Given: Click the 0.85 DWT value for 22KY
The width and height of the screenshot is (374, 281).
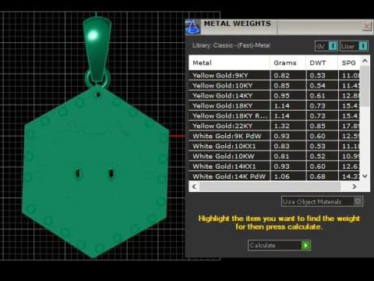Looking at the screenshot, I should (317, 126).
